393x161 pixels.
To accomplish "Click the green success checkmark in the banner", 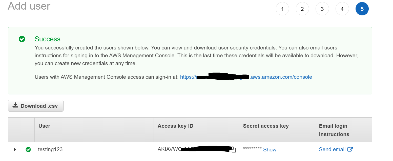I will (x=22, y=39).
